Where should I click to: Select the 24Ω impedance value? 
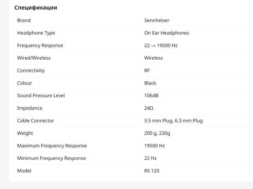coord(149,108)
